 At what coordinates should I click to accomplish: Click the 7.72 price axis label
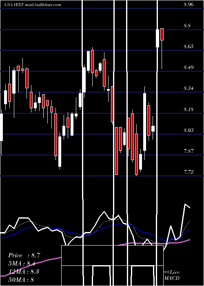pos(188,172)
